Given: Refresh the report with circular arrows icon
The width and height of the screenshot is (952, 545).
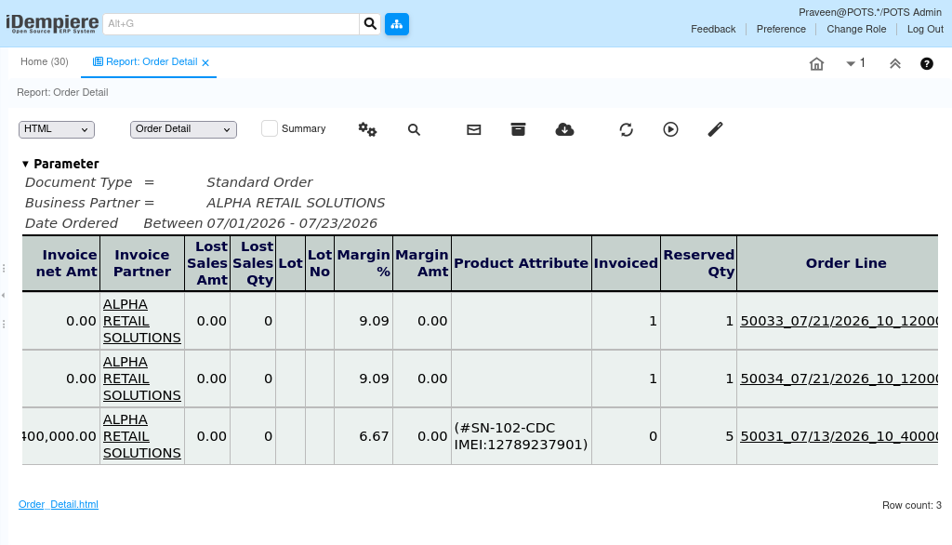Looking at the screenshot, I should 626,129.
